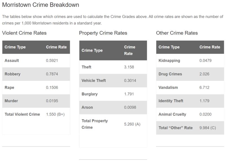233x167 pixels.
Task: Select the Arson row label
Action: point(87,107)
